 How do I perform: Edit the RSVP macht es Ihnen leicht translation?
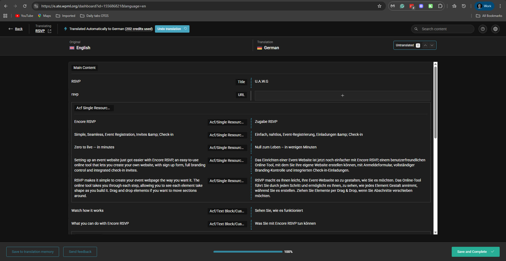click(338, 188)
